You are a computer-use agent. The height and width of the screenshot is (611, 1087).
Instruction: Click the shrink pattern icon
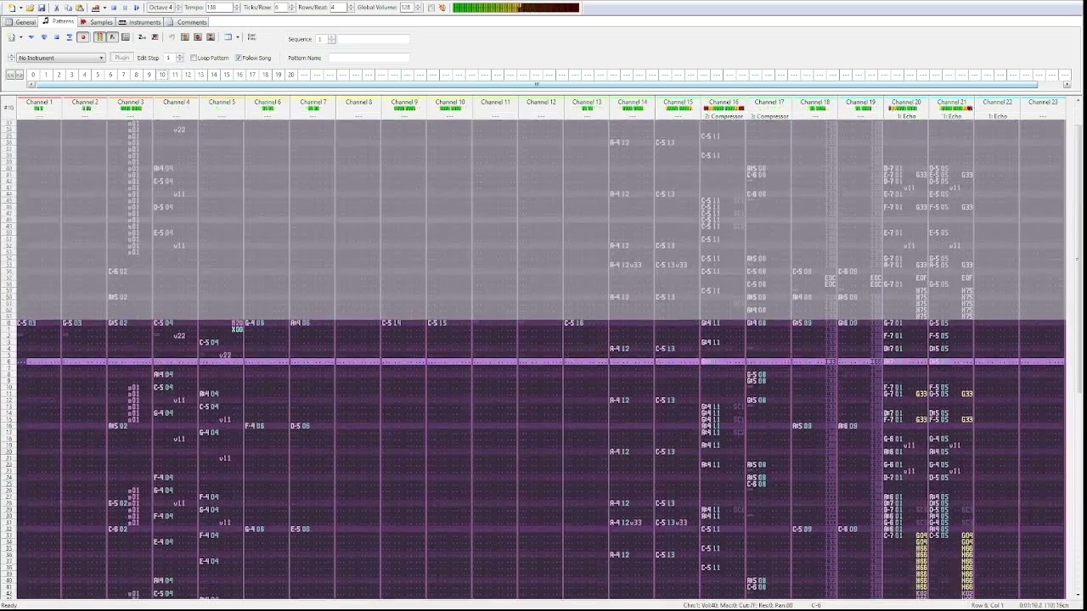point(155,37)
